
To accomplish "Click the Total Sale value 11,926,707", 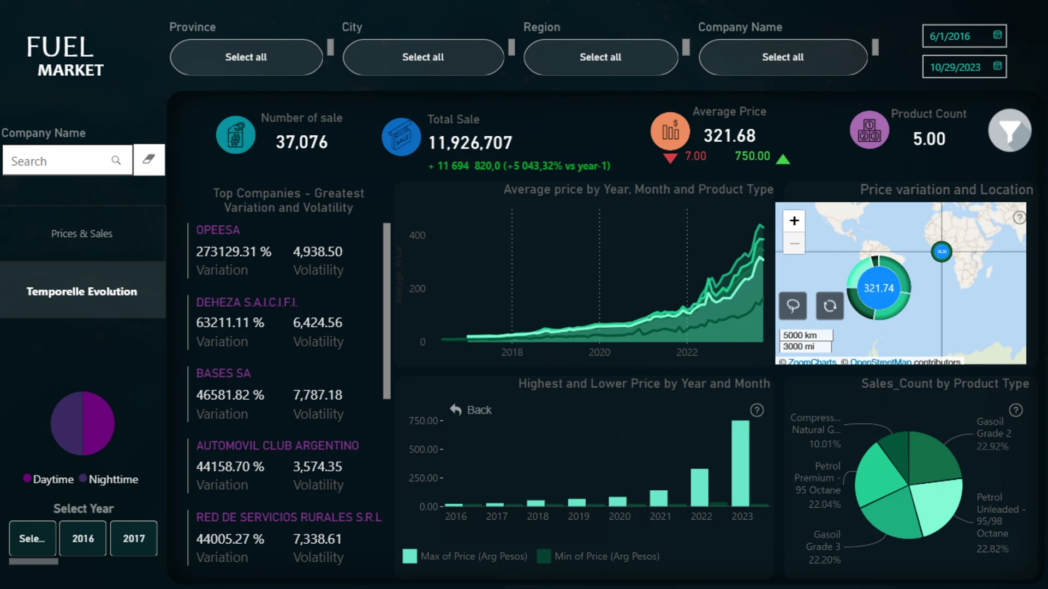I will pos(470,143).
